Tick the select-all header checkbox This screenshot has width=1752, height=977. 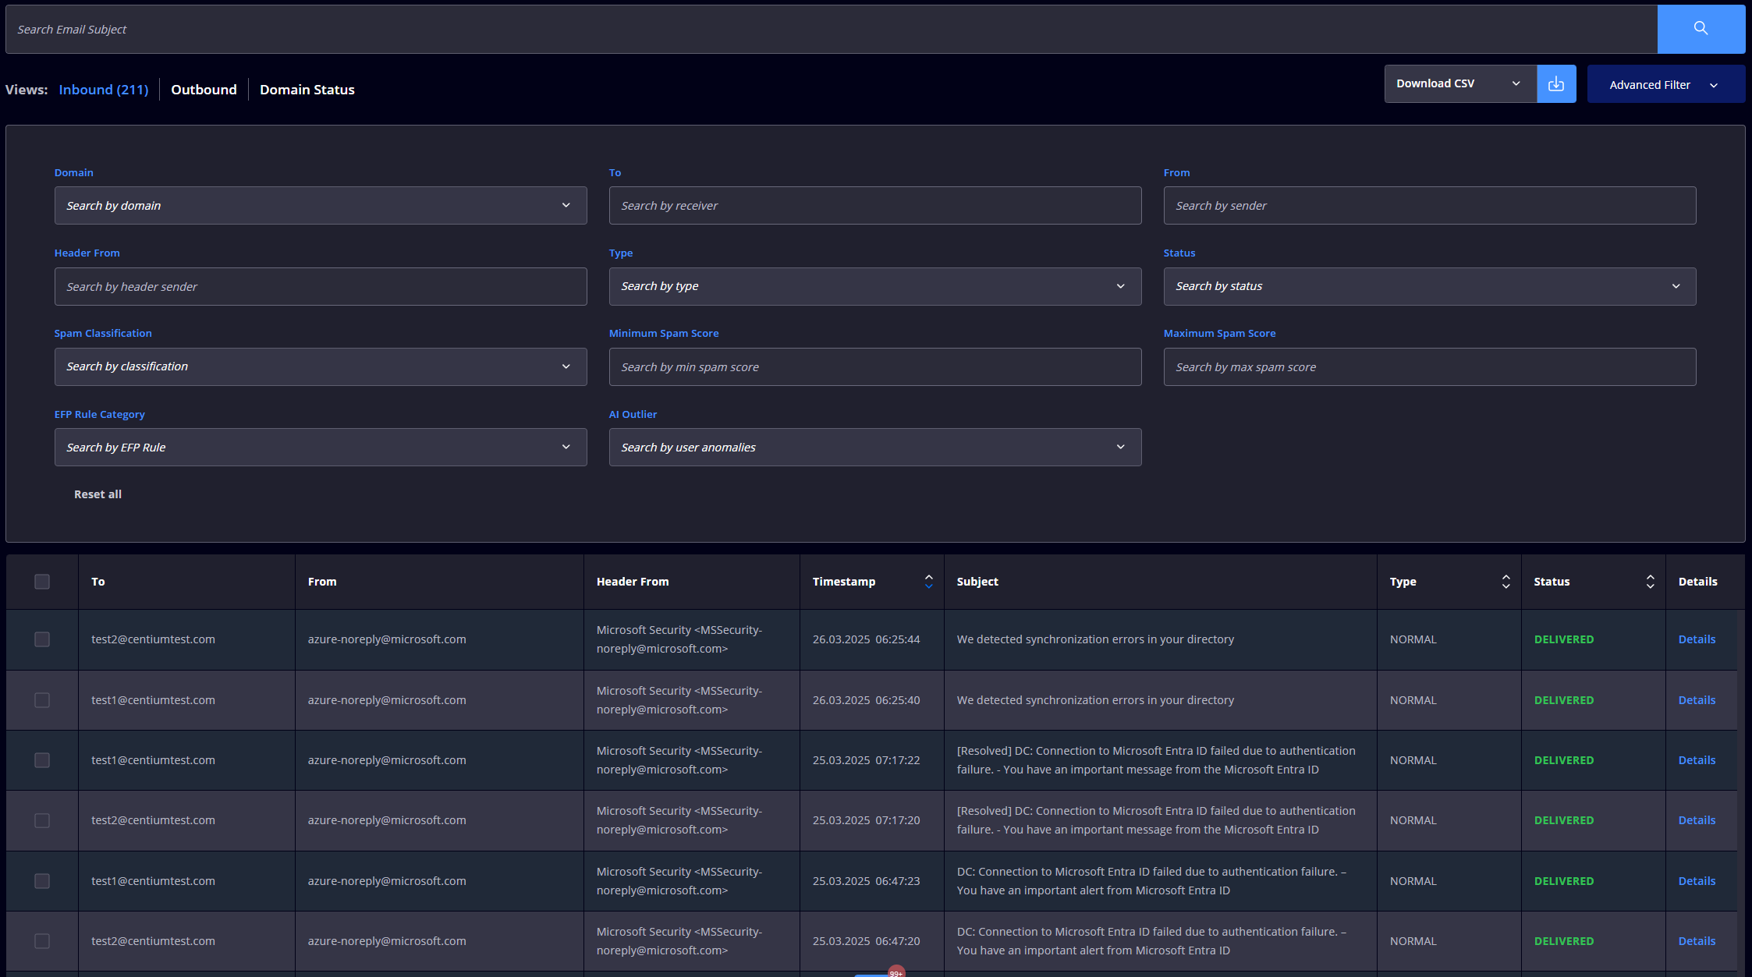[42, 582]
